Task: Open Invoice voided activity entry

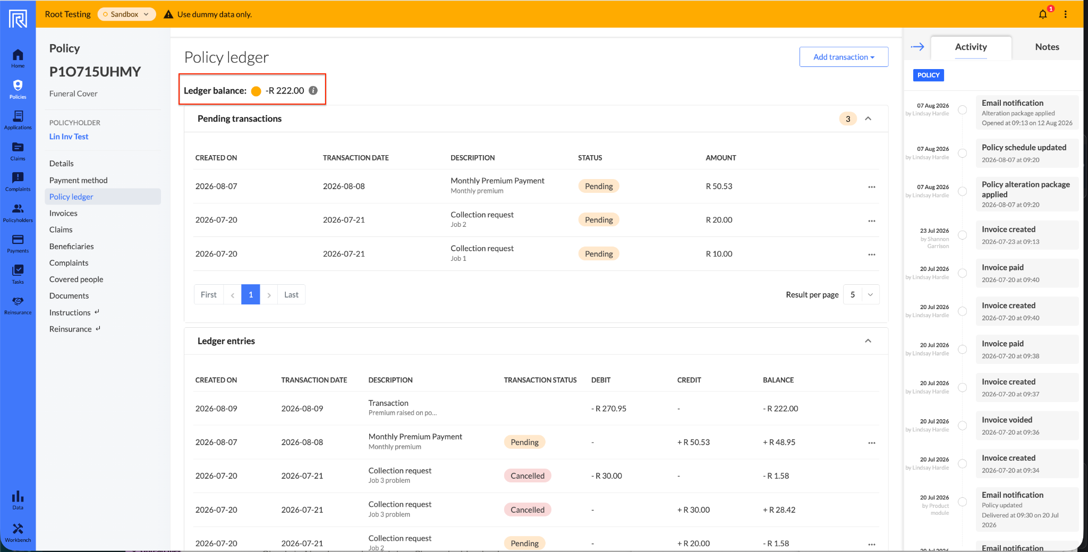Action: coord(1027,426)
